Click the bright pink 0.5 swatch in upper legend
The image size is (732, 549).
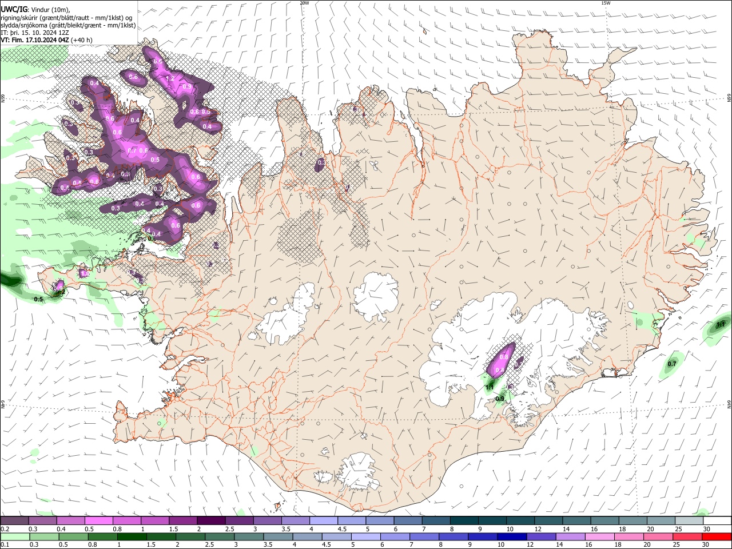99,520
